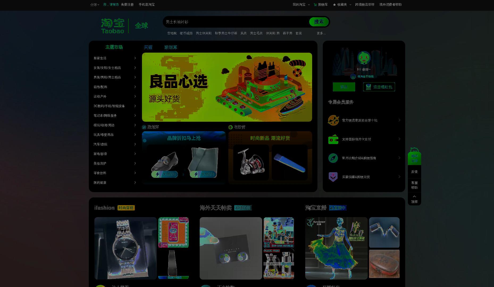
Task: Expand the 女装/女鞋/女士精品 category
Action: coord(115,68)
